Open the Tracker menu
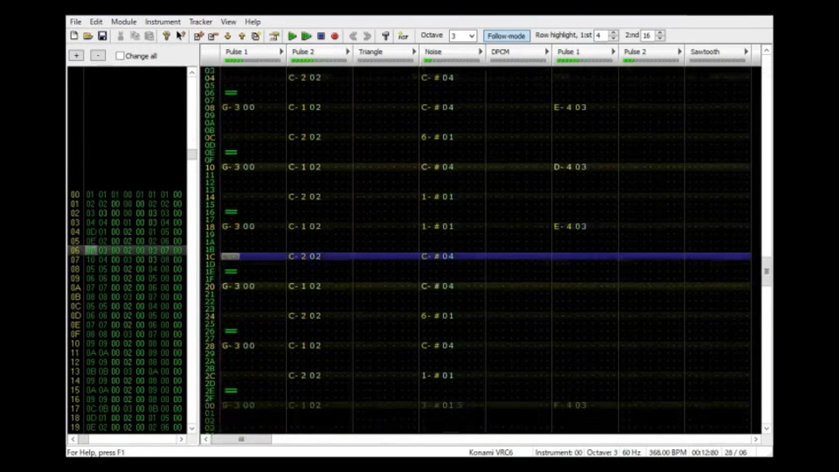The width and height of the screenshot is (839, 472). tap(201, 22)
